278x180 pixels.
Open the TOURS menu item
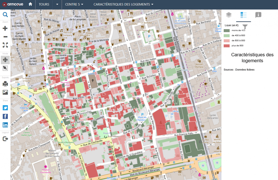(x=44, y=4)
